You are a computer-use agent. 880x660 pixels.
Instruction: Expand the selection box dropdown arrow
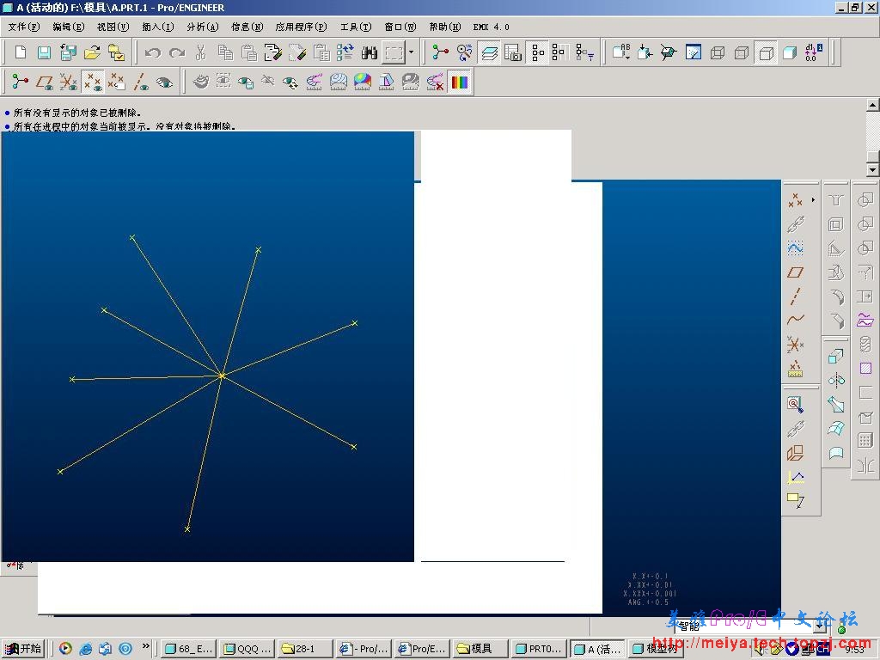[412, 52]
